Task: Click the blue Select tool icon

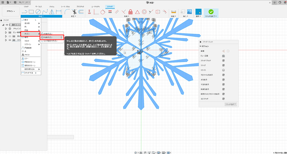Action: tap(198, 12)
